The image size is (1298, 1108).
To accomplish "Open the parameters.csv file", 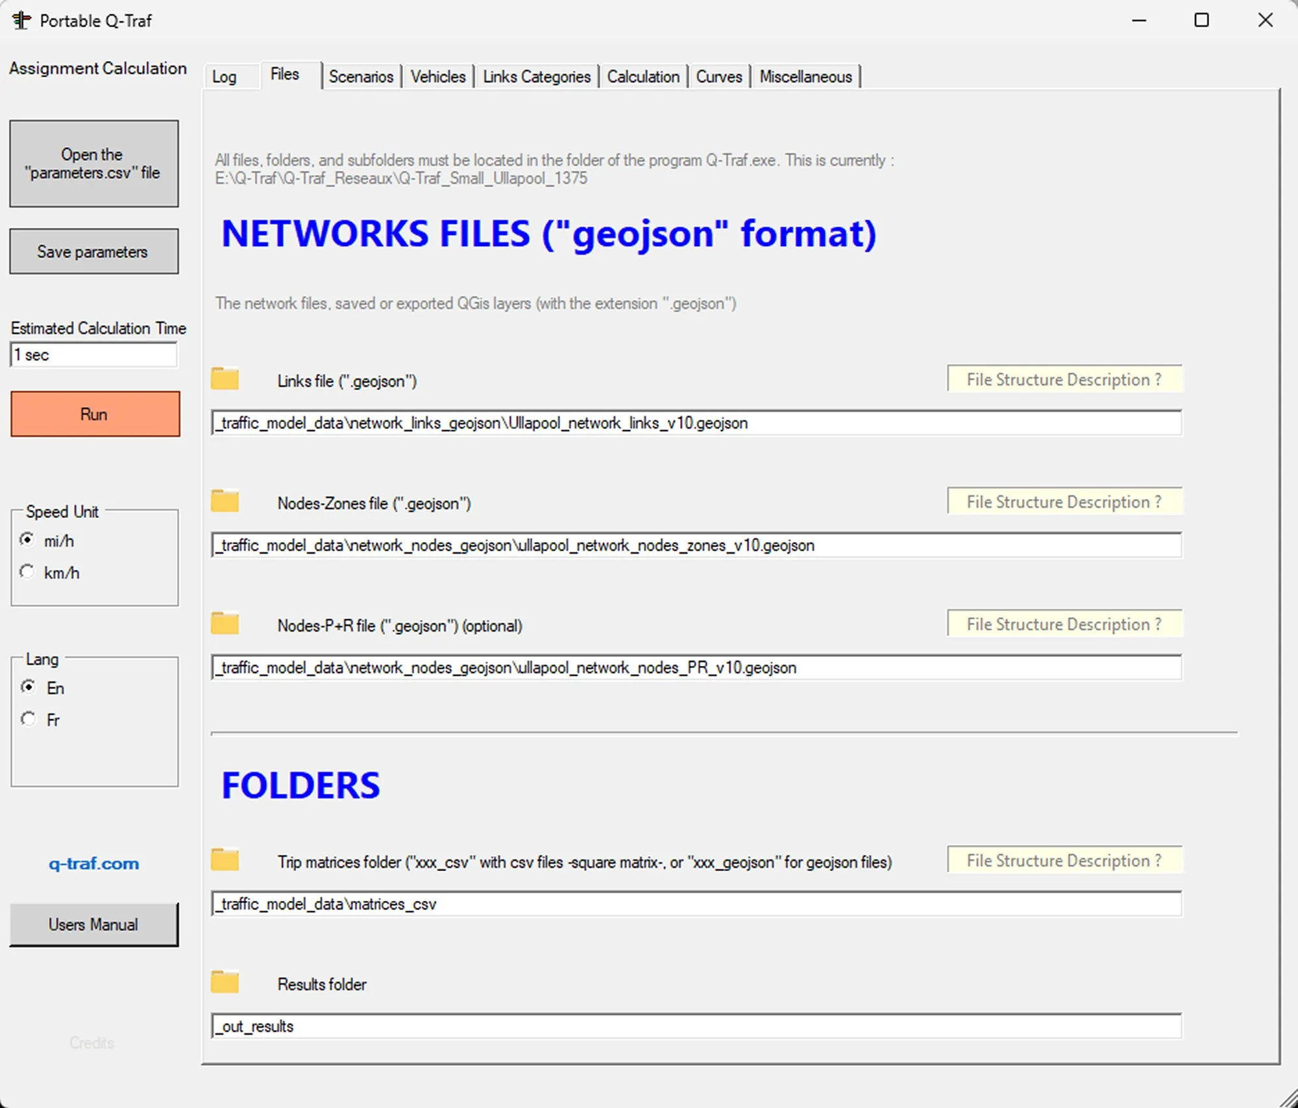I will click(x=93, y=163).
